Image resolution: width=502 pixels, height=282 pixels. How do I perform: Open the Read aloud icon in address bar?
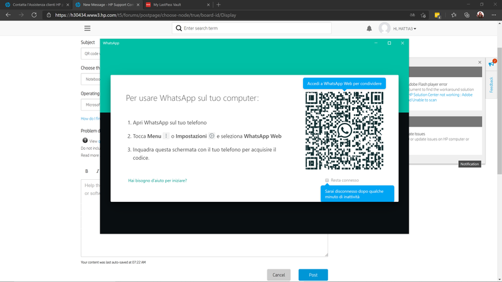[412, 15]
